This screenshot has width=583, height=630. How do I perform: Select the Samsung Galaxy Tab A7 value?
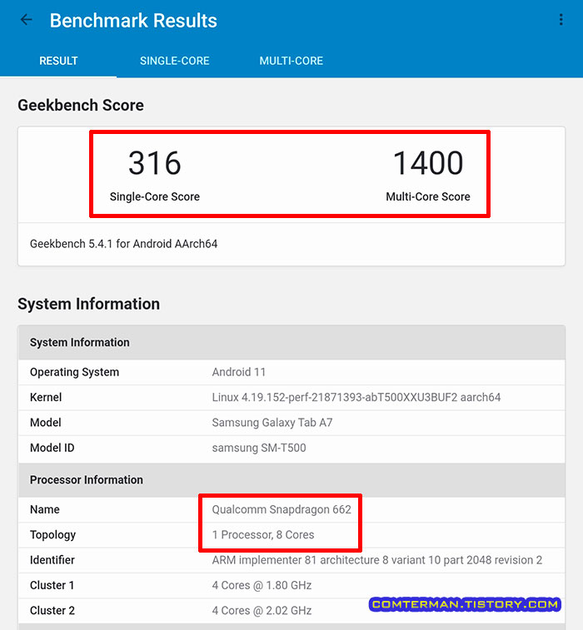272,423
